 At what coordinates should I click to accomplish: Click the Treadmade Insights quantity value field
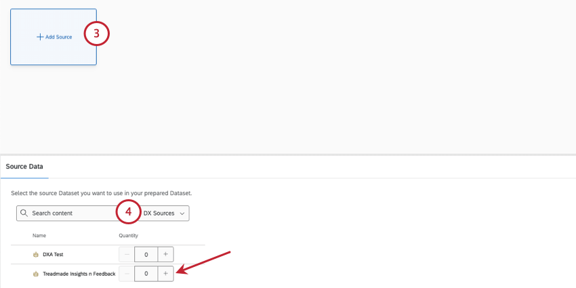point(146,274)
